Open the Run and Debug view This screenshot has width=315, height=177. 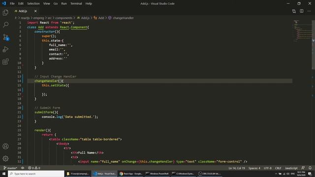(x=5, y=49)
